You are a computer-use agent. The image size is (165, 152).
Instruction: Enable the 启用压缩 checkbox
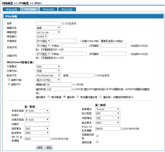click(x=97, y=142)
